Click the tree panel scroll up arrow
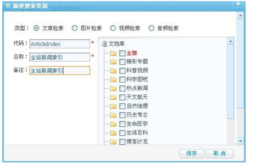Viewport: 256px width, 164px height. coord(231,41)
